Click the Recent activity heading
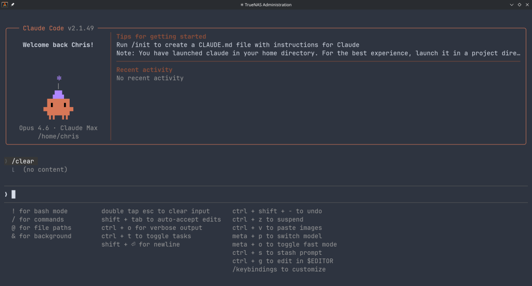 pos(144,70)
